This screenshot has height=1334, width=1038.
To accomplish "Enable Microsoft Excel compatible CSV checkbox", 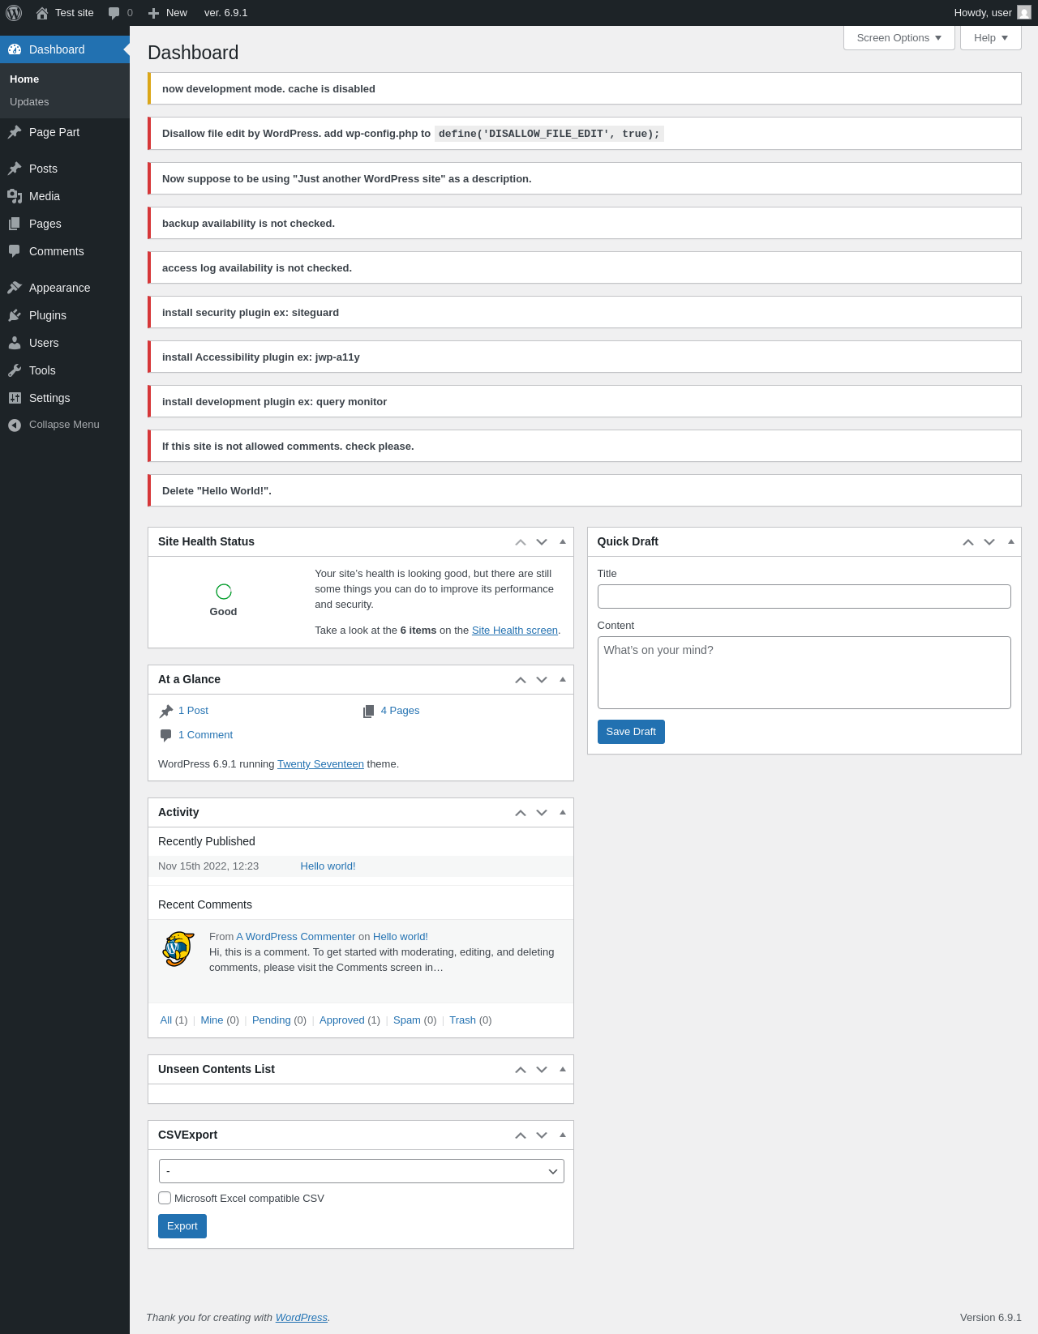I will click(x=165, y=1198).
